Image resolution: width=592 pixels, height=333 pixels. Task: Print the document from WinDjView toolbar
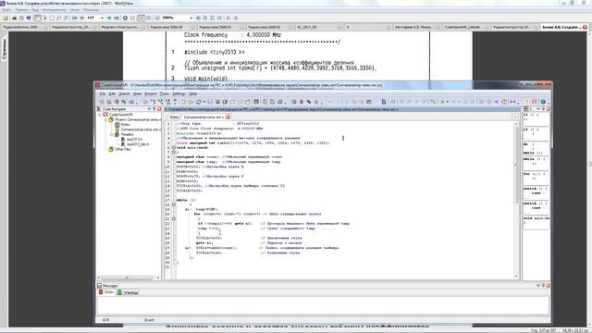point(15,18)
